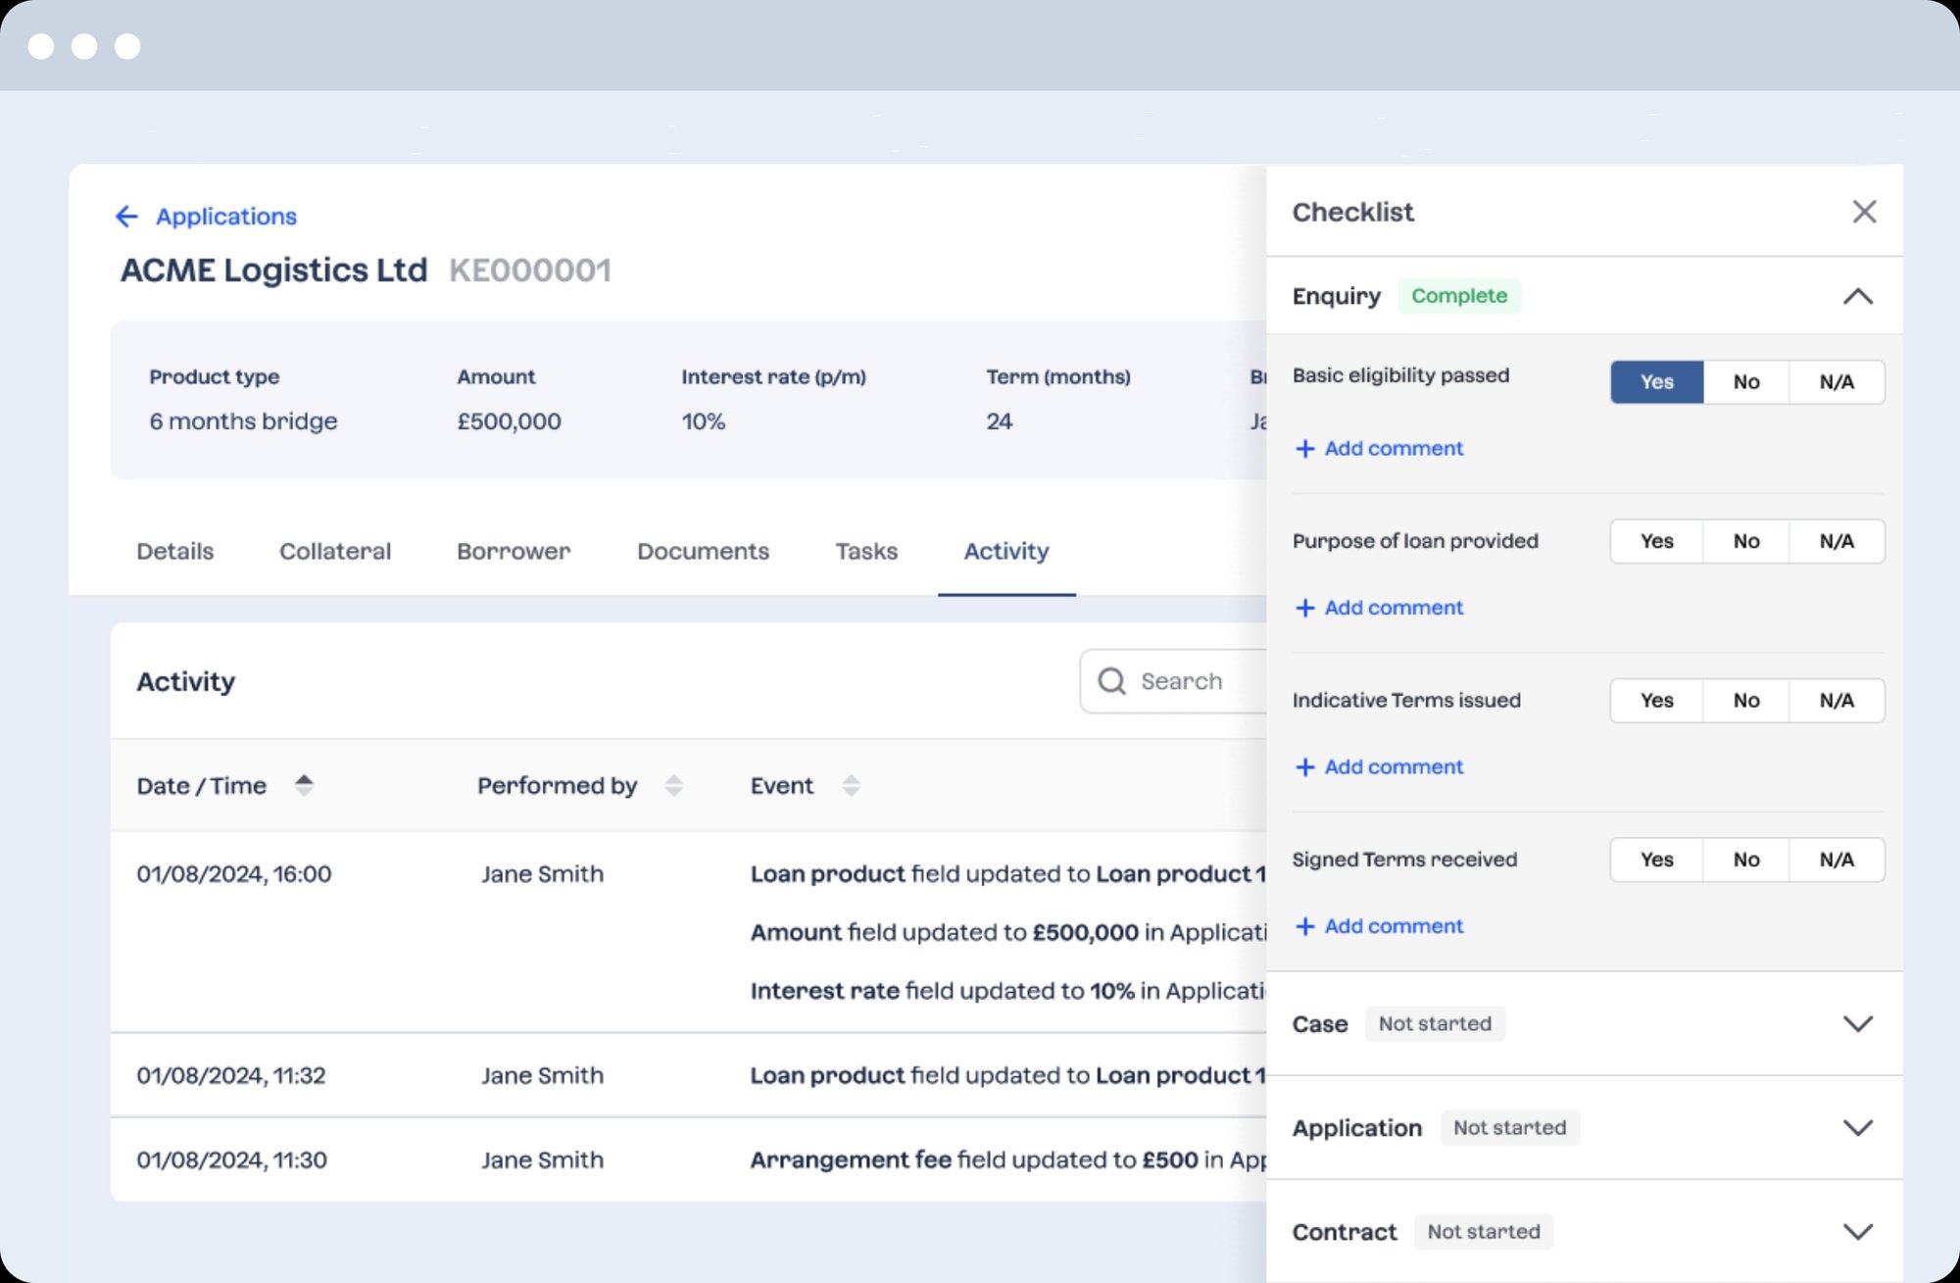Expand the Application section chevron
The height and width of the screenshot is (1283, 1960).
click(1857, 1127)
